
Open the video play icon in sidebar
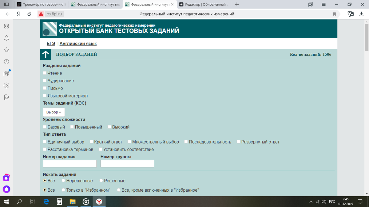click(x=6, y=86)
